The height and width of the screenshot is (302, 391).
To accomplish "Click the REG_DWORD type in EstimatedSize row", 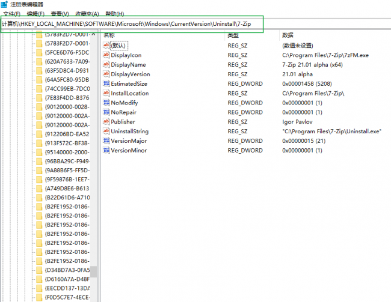I will [245, 83].
